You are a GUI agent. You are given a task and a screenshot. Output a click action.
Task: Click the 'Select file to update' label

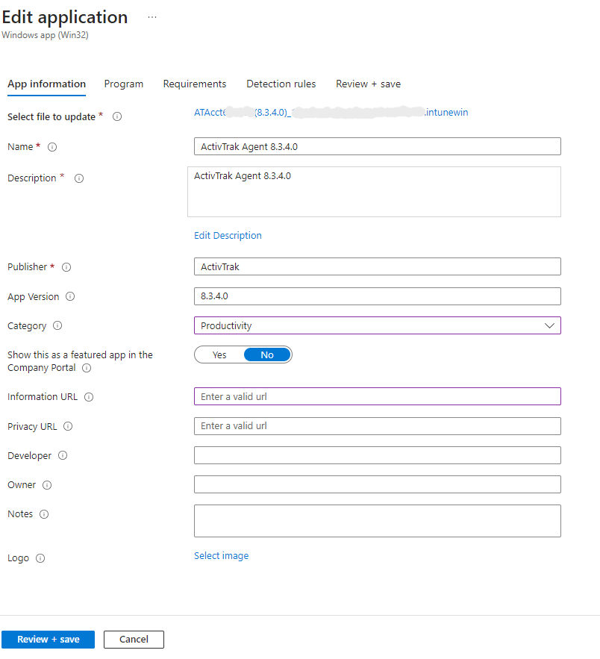(51, 117)
